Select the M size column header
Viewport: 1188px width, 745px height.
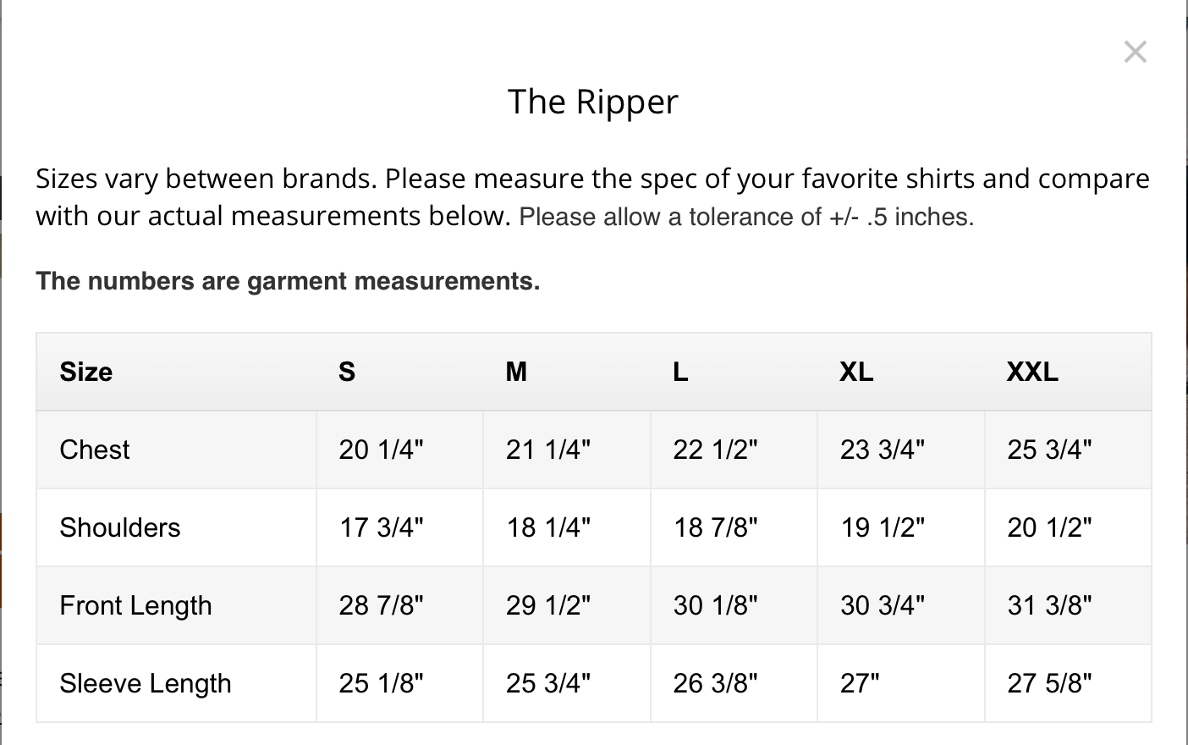pos(516,372)
